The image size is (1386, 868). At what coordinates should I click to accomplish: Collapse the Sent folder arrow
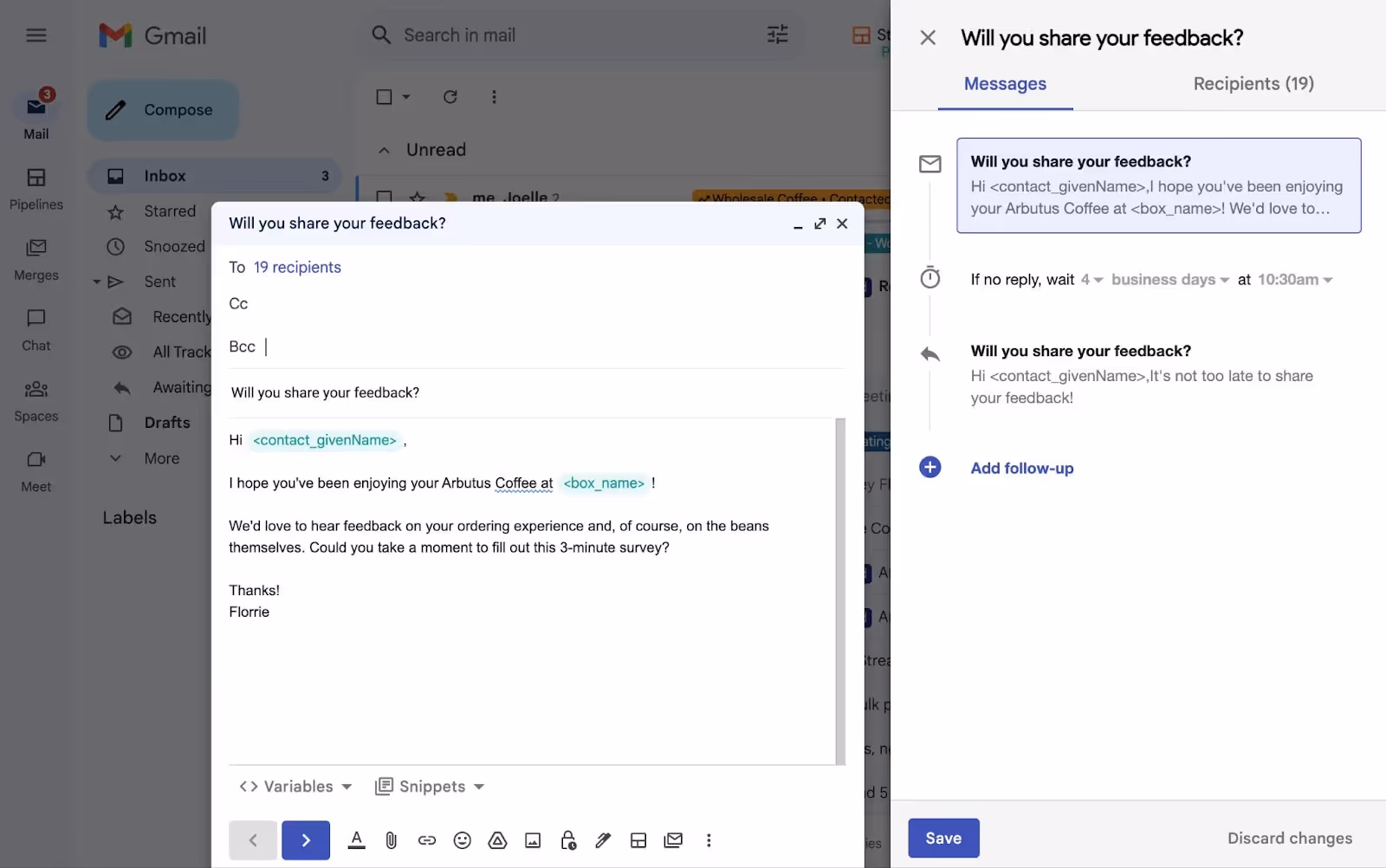coord(97,282)
